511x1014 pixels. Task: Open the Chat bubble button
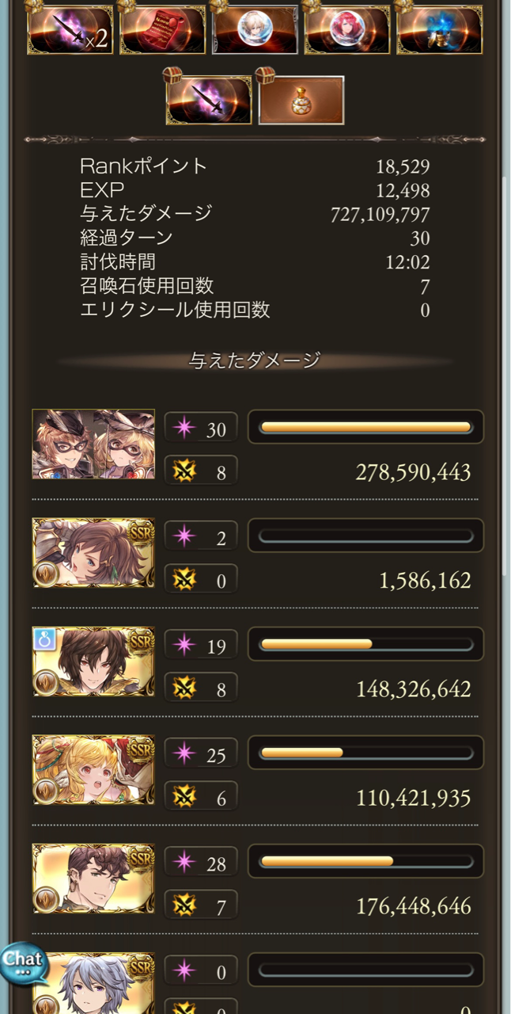pos(23,963)
